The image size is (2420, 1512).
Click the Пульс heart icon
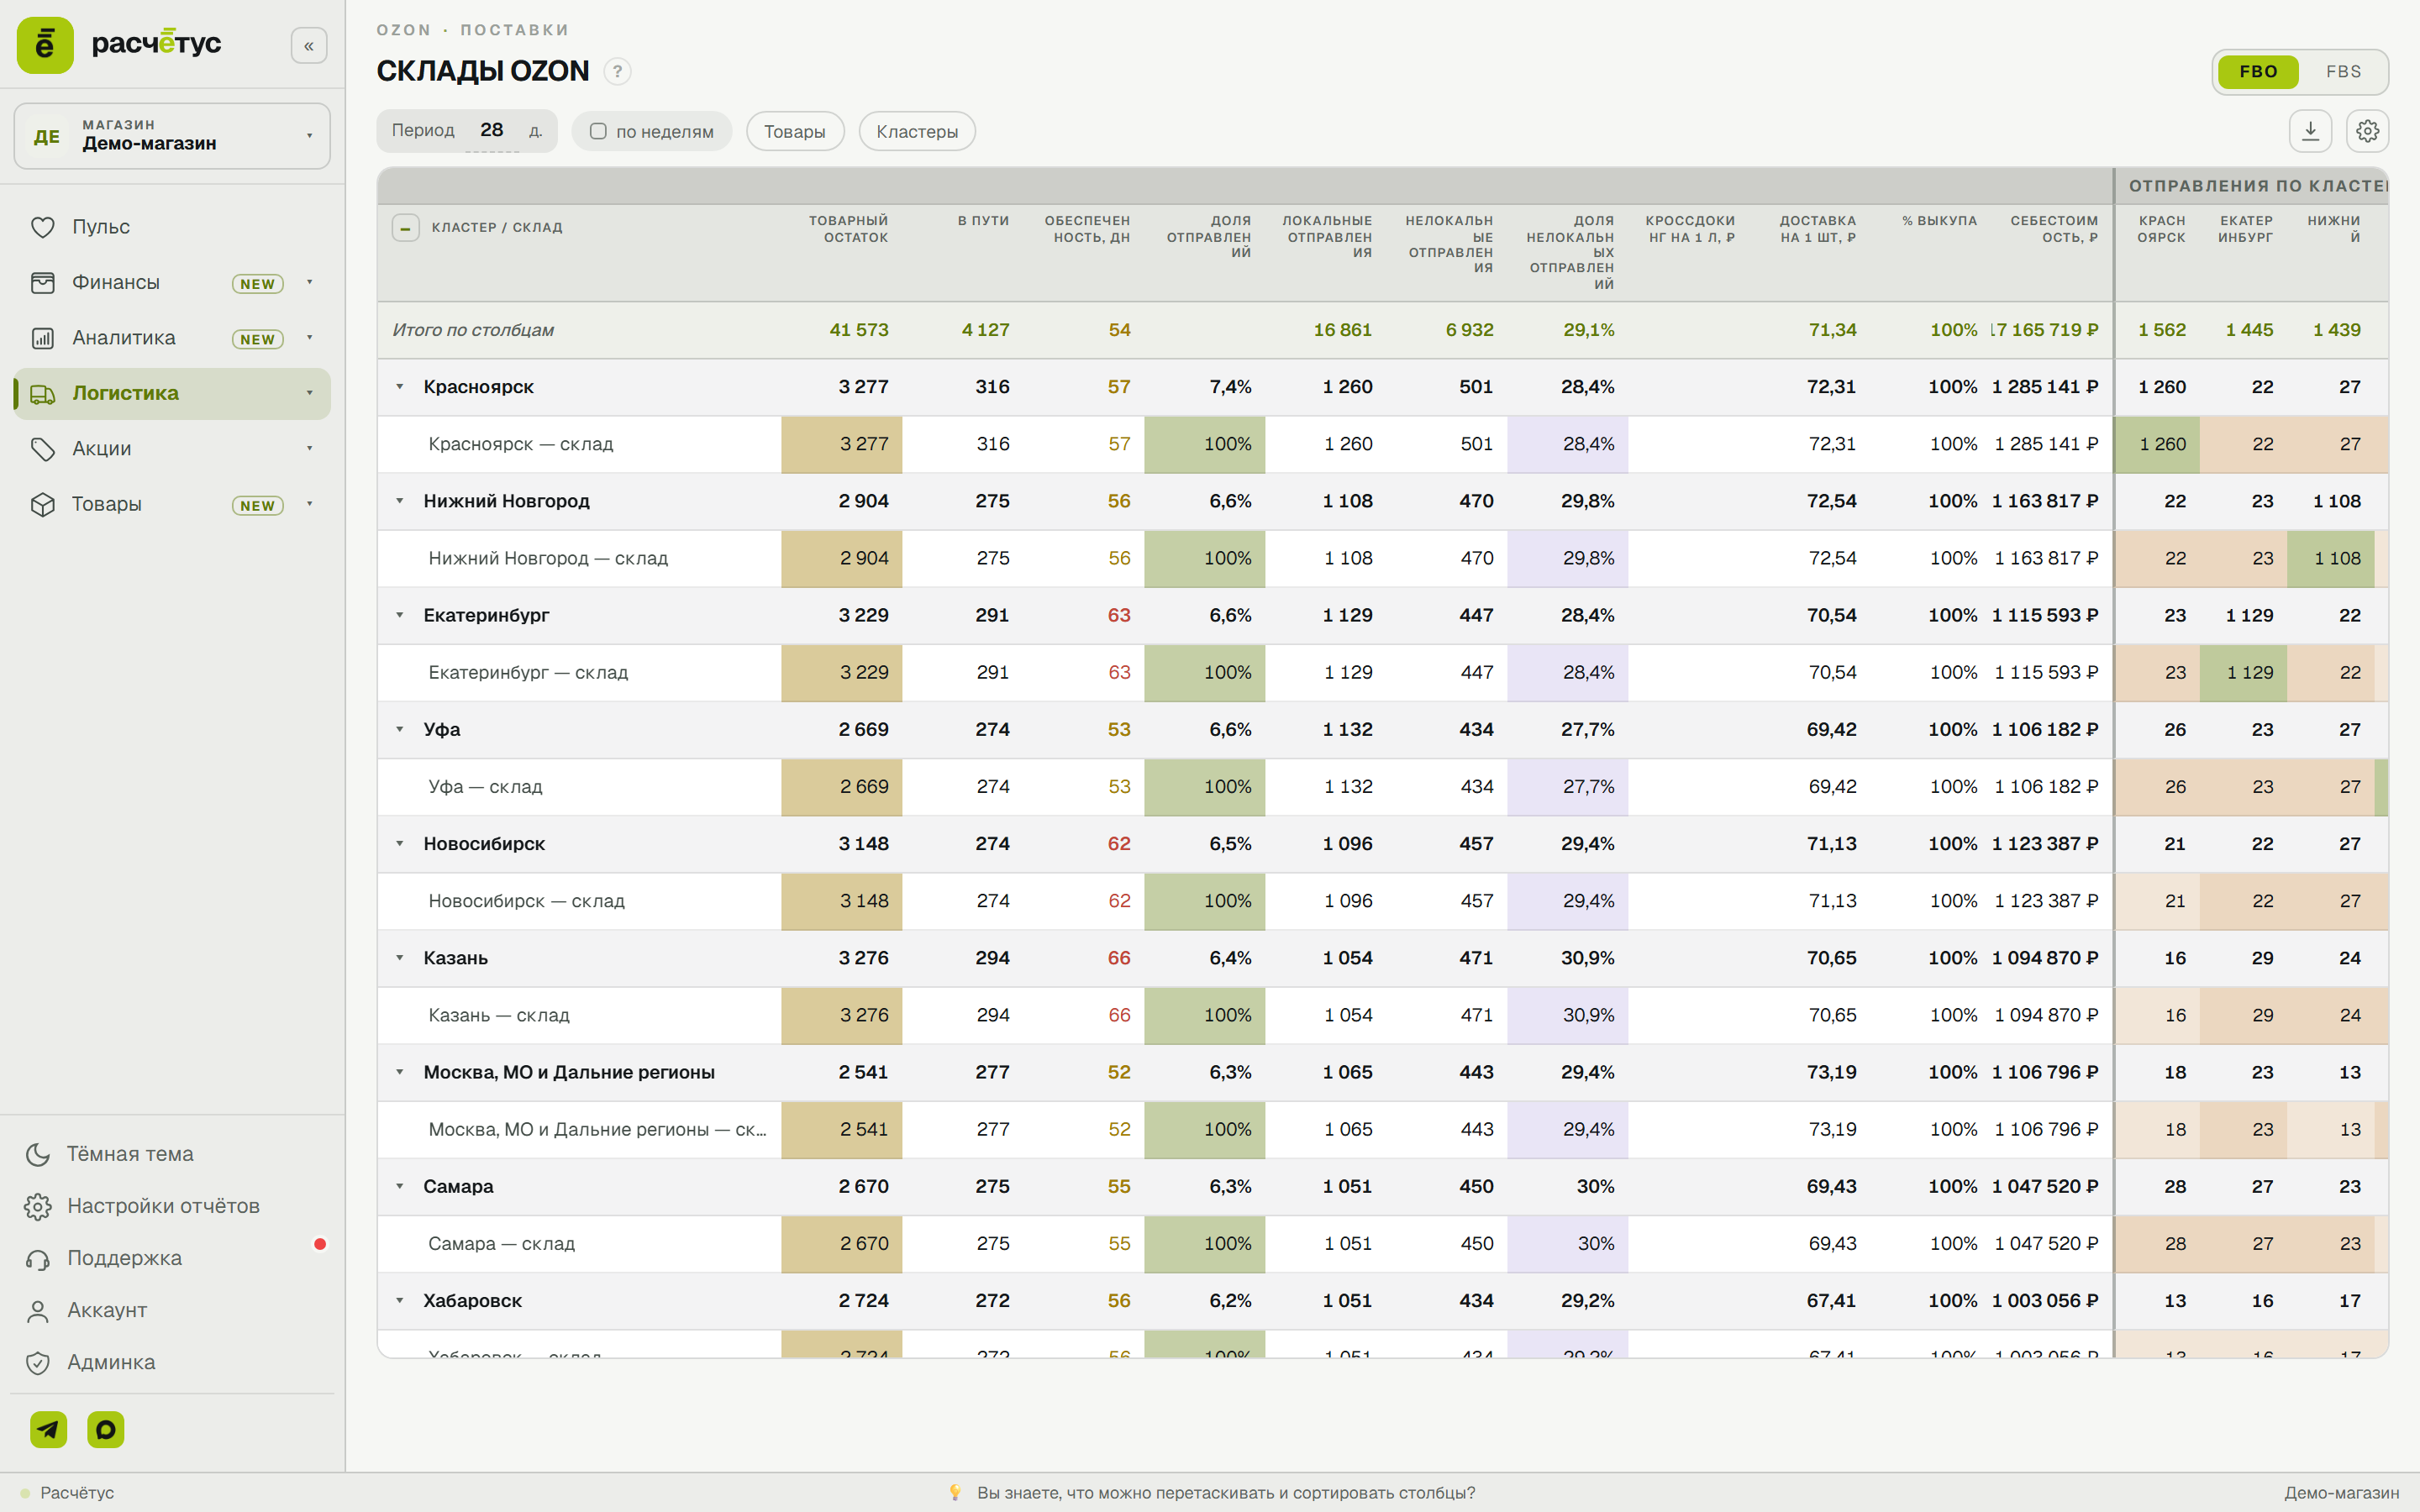[x=42, y=227]
